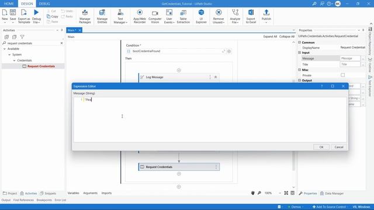Open Analyze File menu
The height and width of the screenshot is (210, 374).
click(x=235, y=16)
